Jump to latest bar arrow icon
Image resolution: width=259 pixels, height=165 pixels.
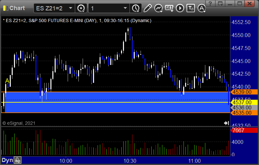(226, 123)
